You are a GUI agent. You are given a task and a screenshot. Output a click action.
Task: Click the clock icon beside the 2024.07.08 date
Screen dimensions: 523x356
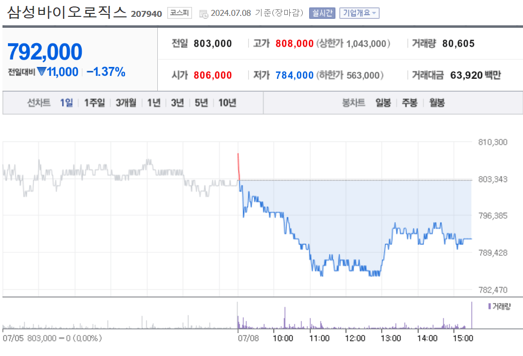(x=202, y=13)
